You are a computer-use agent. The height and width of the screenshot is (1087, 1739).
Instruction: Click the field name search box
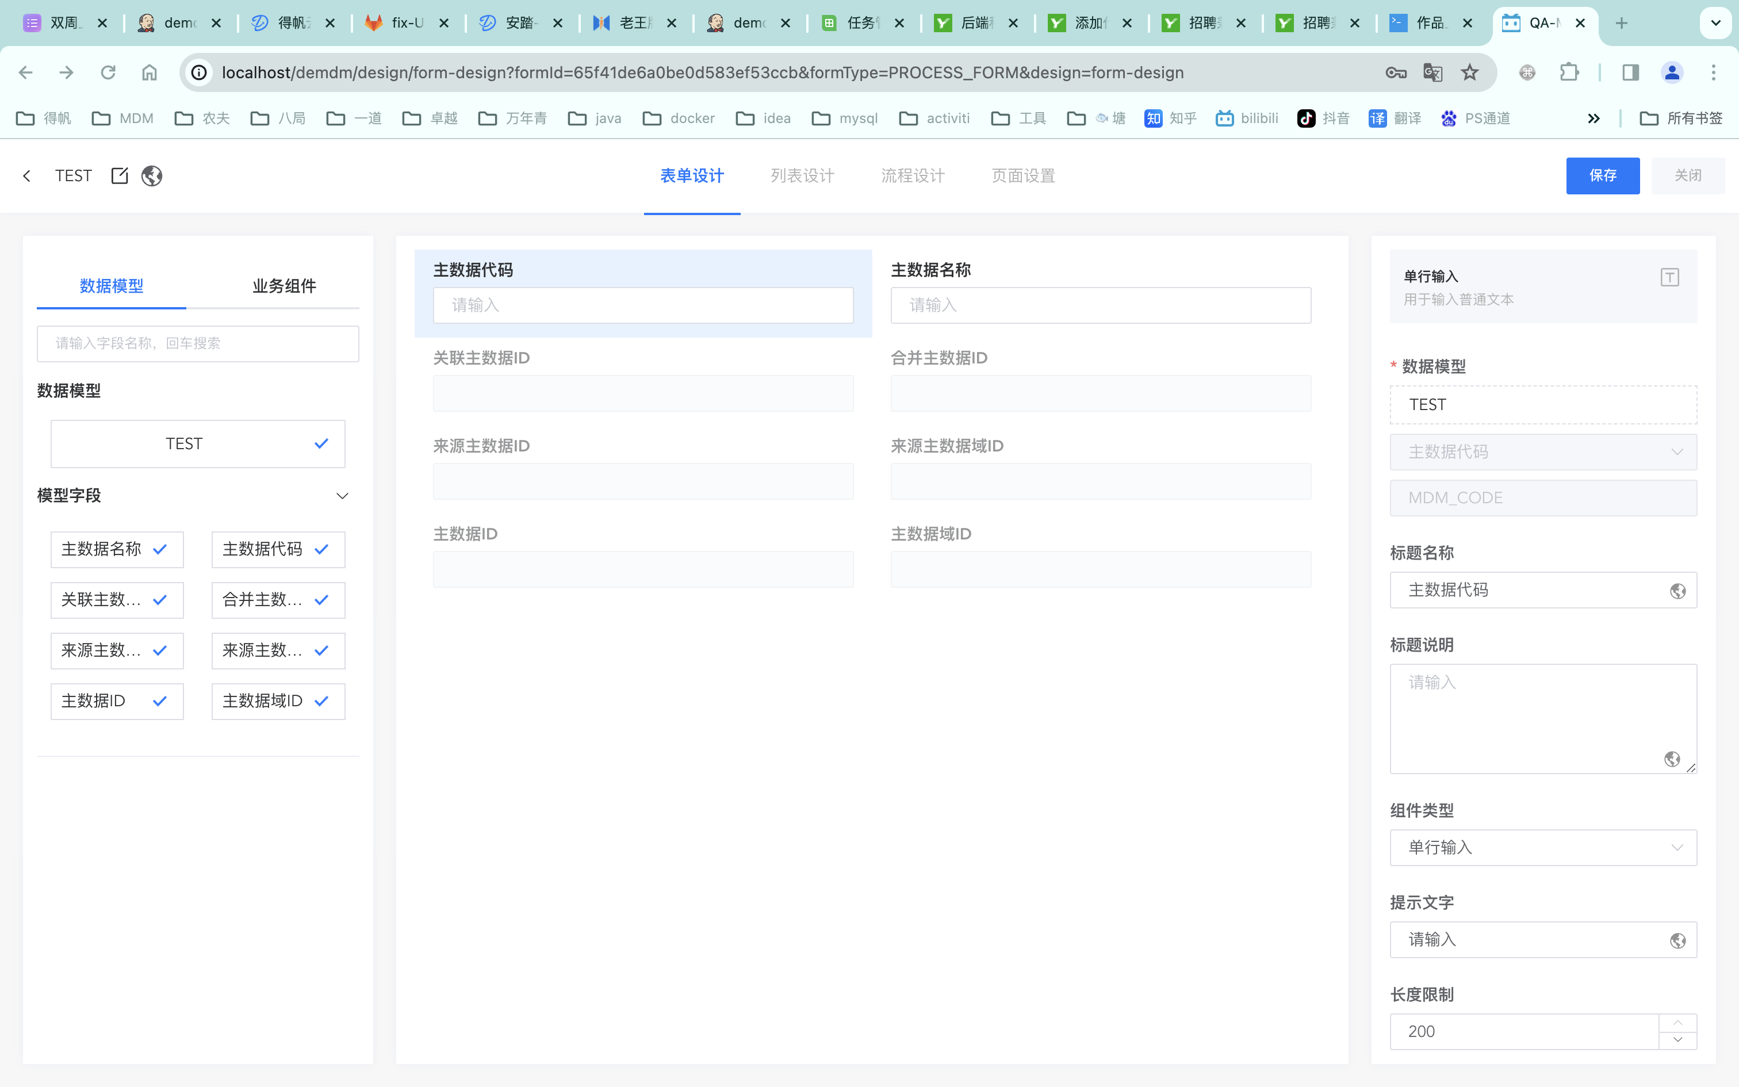pyautogui.click(x=198, y=344)
